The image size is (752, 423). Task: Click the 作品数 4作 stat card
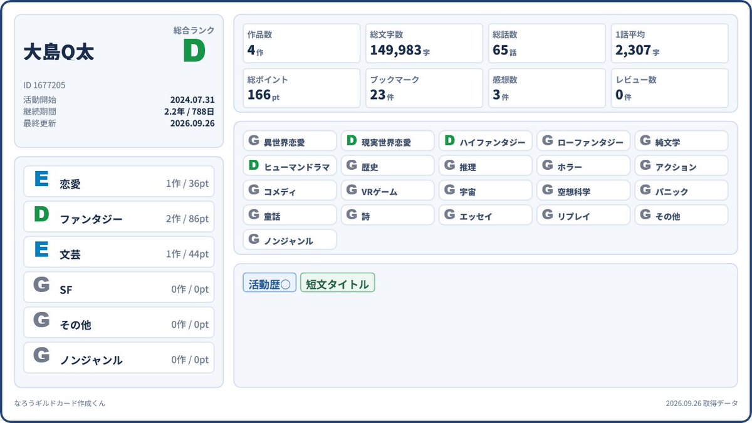(301, 43)
